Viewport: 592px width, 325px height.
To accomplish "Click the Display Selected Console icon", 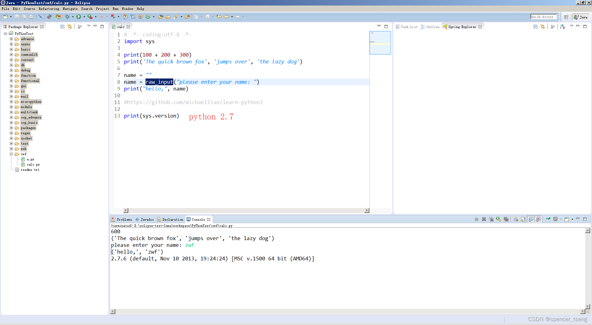I will [555, 219].
